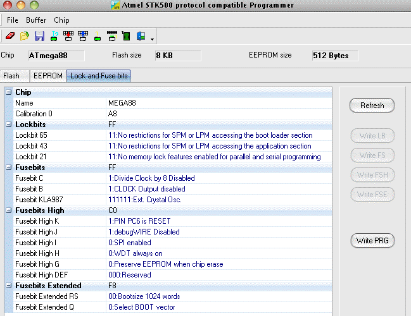The image size is (411, 316).
Task: Switch to the EEPROM tab
Action: click(x=47, y=76)
